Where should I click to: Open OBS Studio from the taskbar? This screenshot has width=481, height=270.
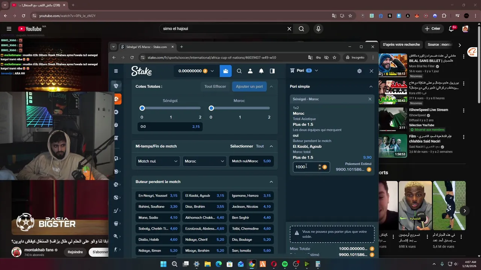point(296,264)
